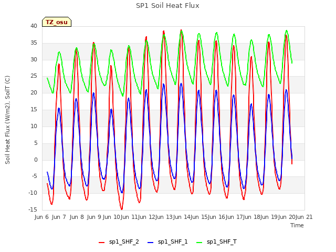Click the 20 y-axis tick label
The height and width of the screenshot is (252, 336).
(34, 92)
